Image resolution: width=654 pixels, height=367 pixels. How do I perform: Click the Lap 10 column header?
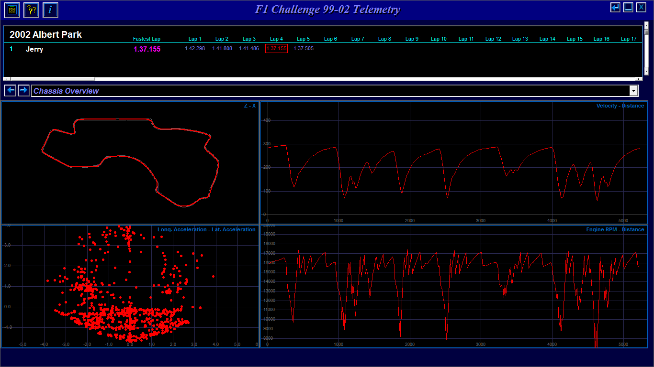click(x=439, y=39)
